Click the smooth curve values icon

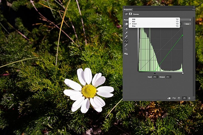[x=126, y=49]
